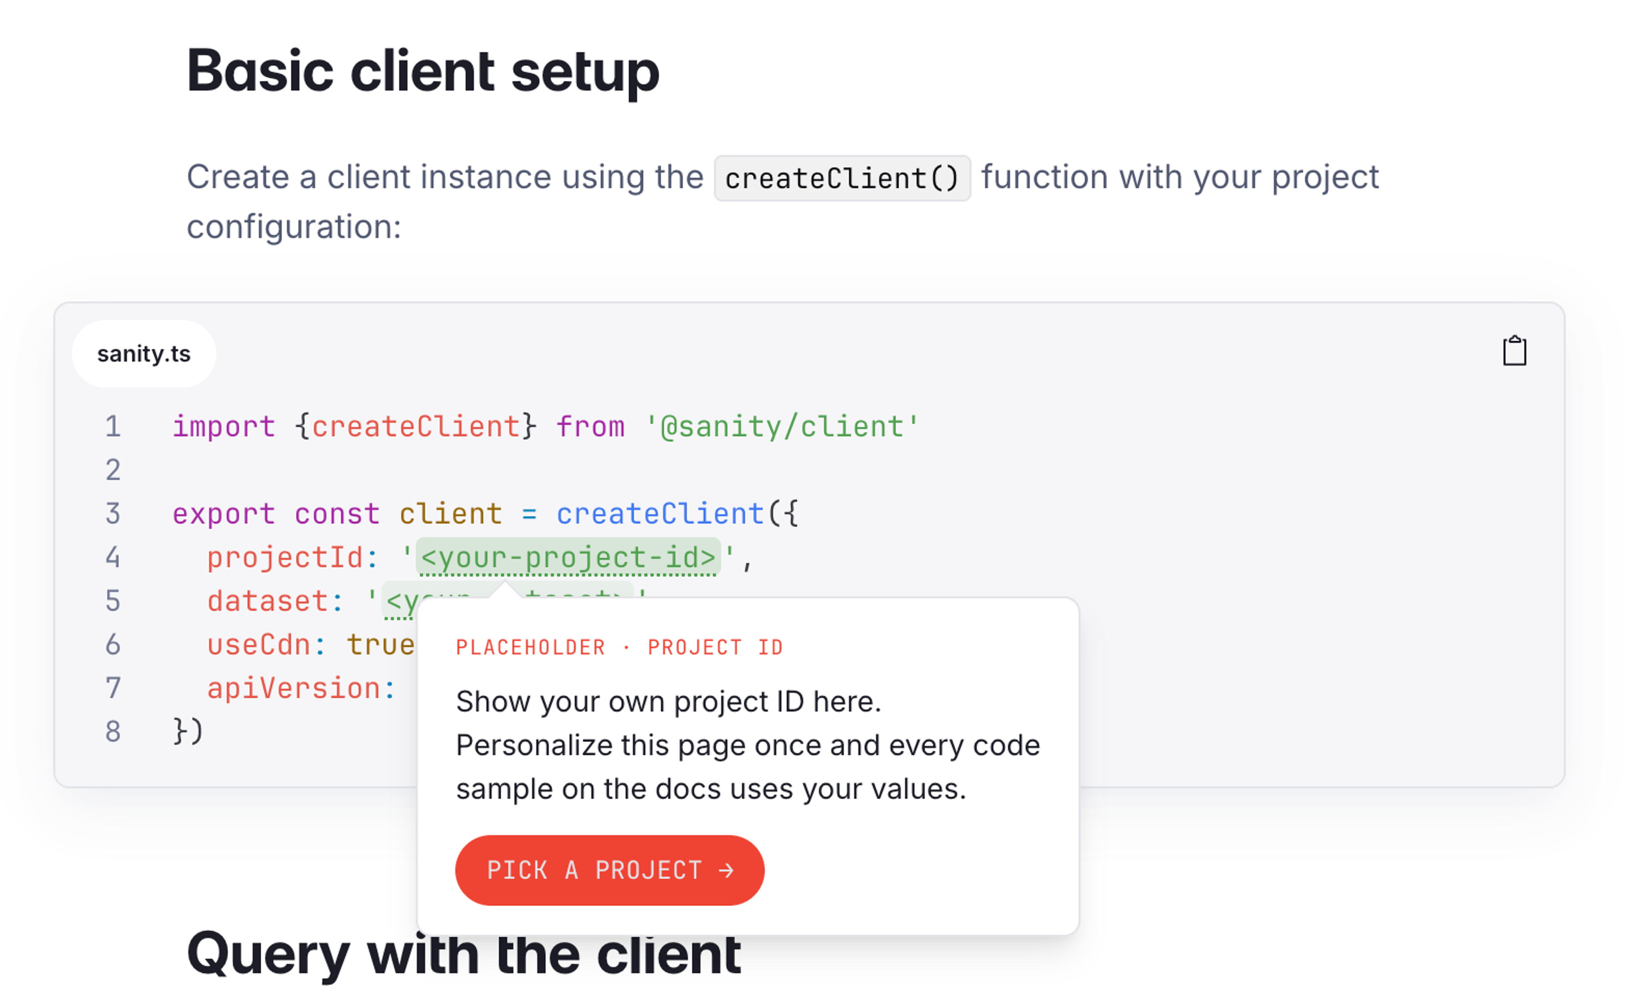Click the blue createClient call on line 3
This screenshot has height=999, width=1631.
point(660,513)
